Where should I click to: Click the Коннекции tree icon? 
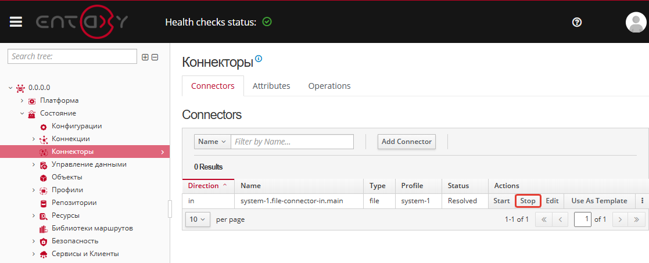[x=44, y=139]
